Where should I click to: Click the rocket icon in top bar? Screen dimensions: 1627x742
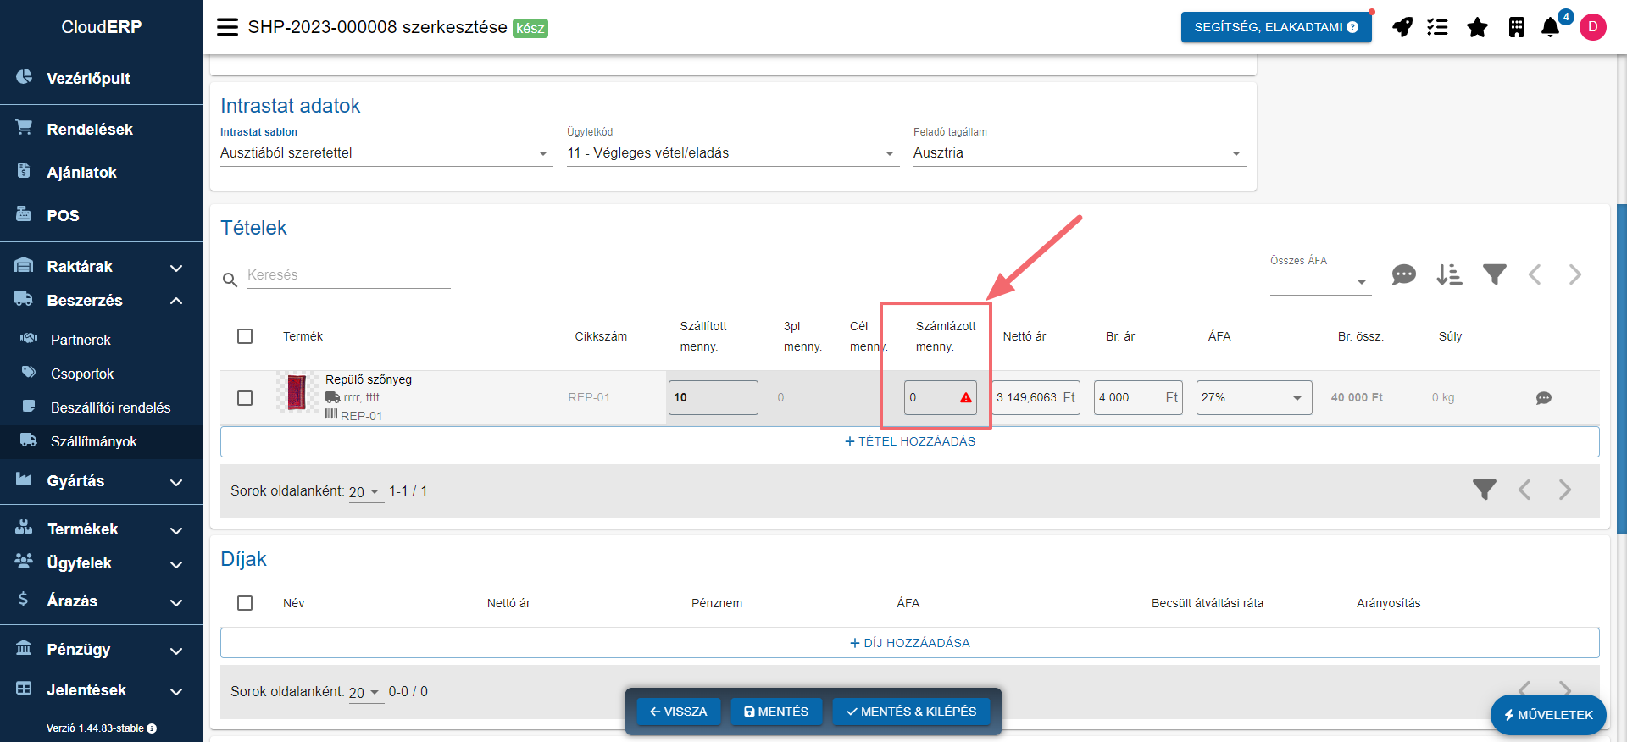pos(1402,27)
